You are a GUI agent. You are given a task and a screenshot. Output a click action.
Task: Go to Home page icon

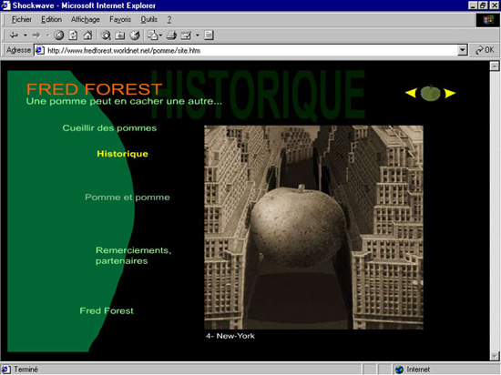coord(87,35)
